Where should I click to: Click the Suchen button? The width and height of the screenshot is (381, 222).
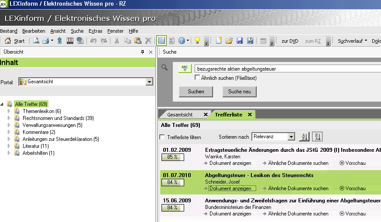pyautogui.click(x=196, y=92)
